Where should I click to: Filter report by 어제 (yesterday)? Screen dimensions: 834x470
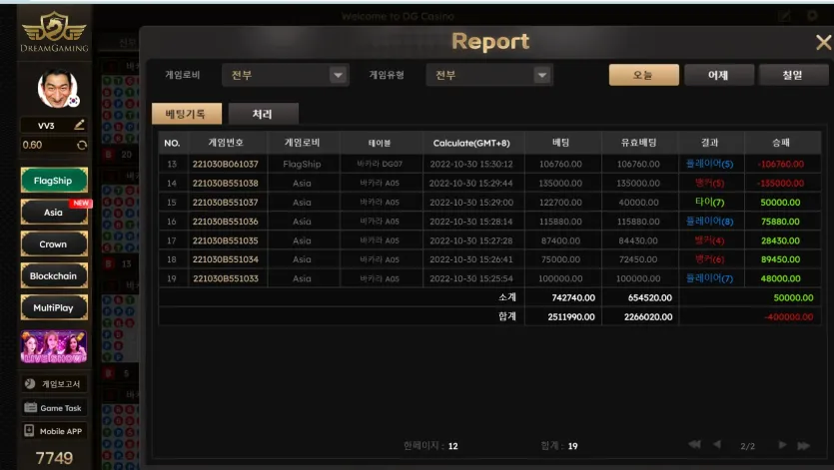(x=718, y=75)
